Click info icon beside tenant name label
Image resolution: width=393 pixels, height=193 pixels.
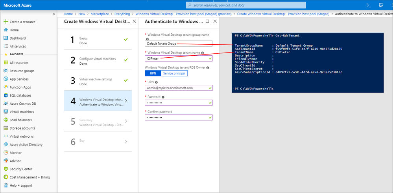(x=202, y=53)
